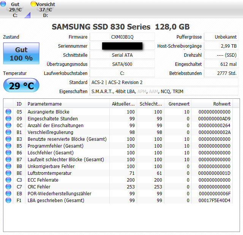Click the redacted Seriennummer field
Screen dimensions: 243x235
coord(122,46)
